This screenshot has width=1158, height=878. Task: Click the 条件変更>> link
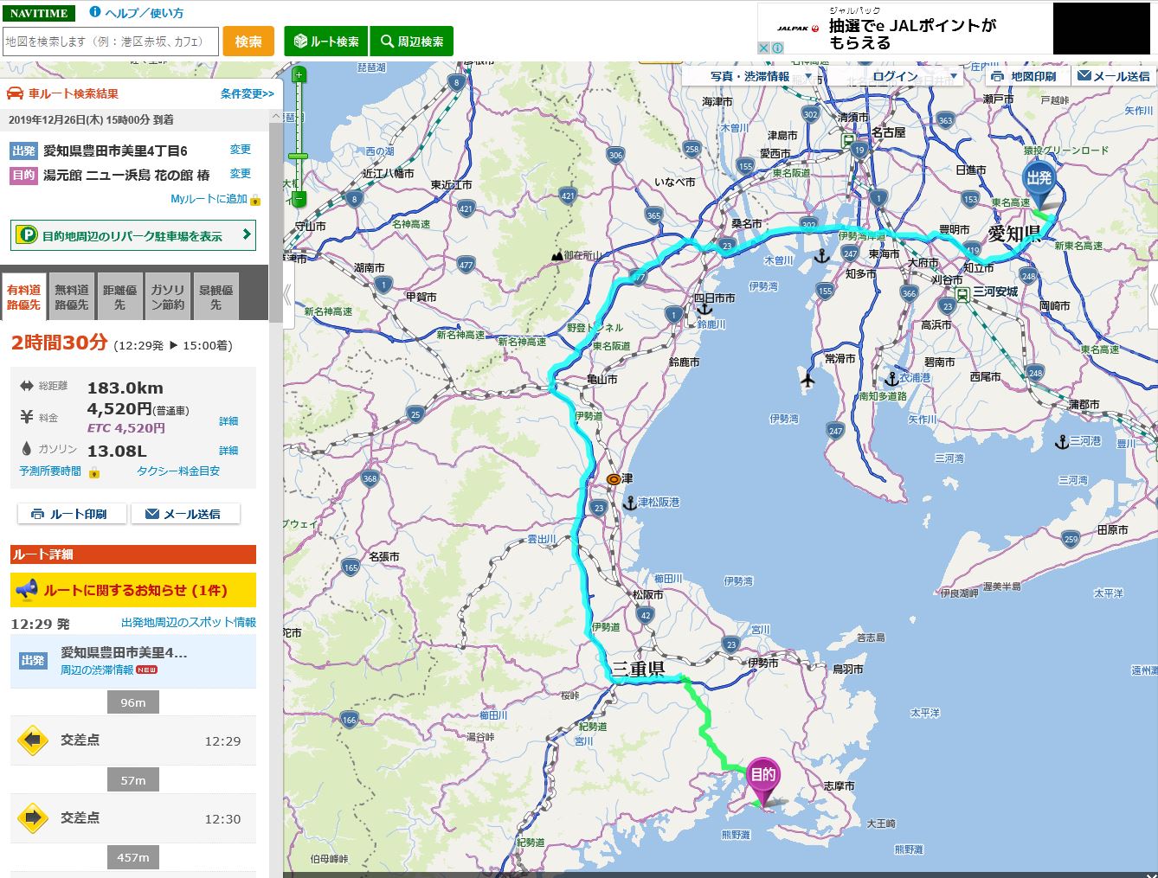click(x=247, y=93)
